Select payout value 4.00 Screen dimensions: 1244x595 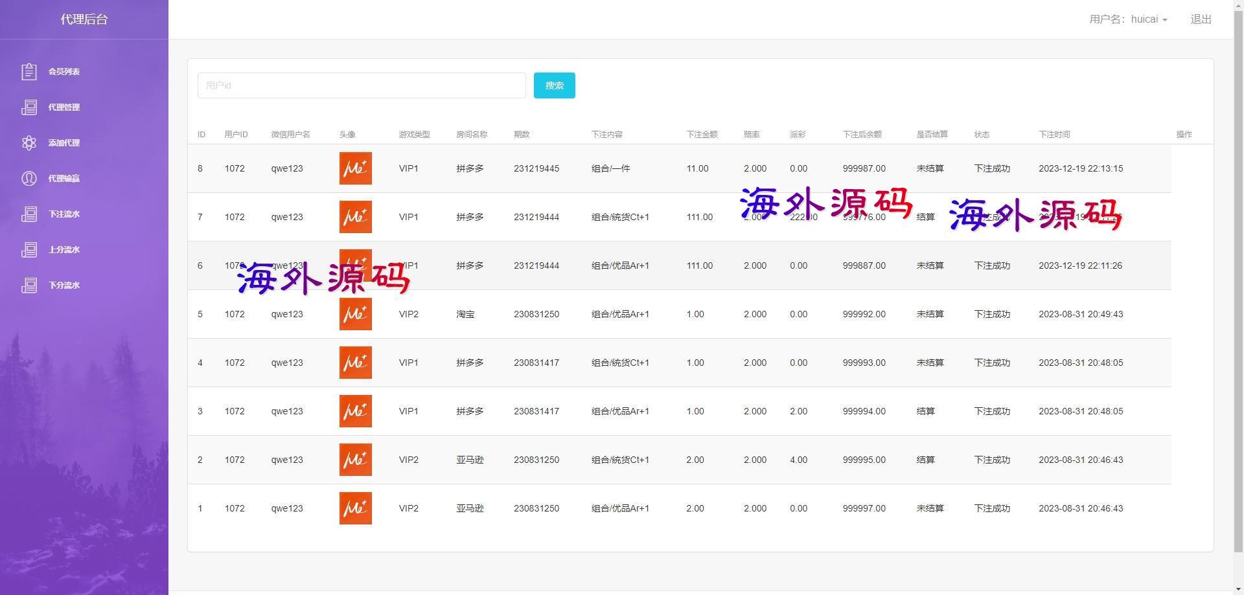pos(798,460)
